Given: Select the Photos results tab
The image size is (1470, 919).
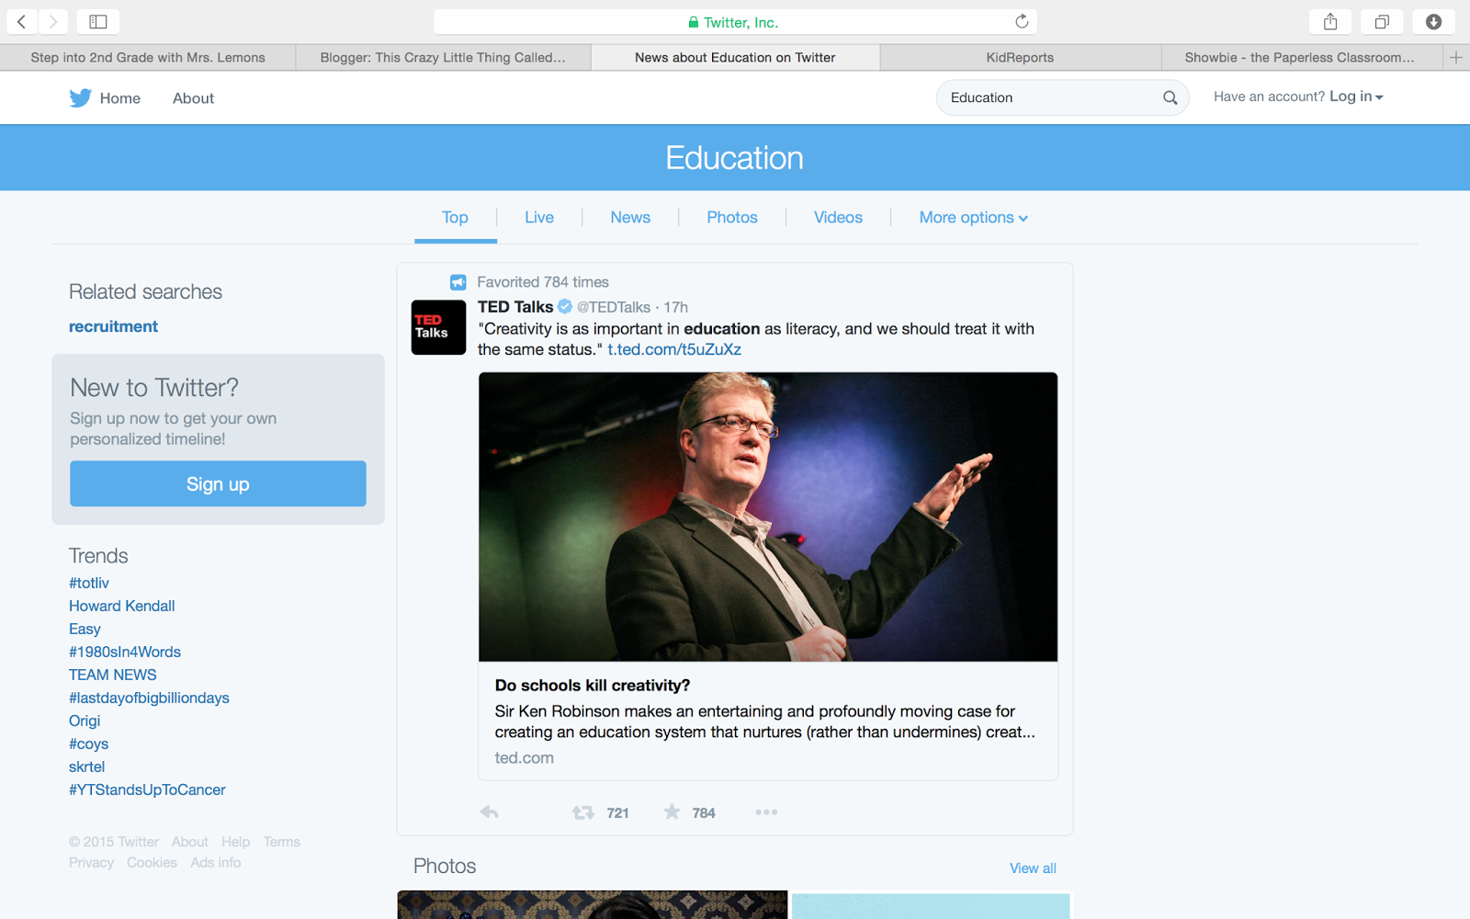Looking at the screenshot, I should click(x=732, y=218).
